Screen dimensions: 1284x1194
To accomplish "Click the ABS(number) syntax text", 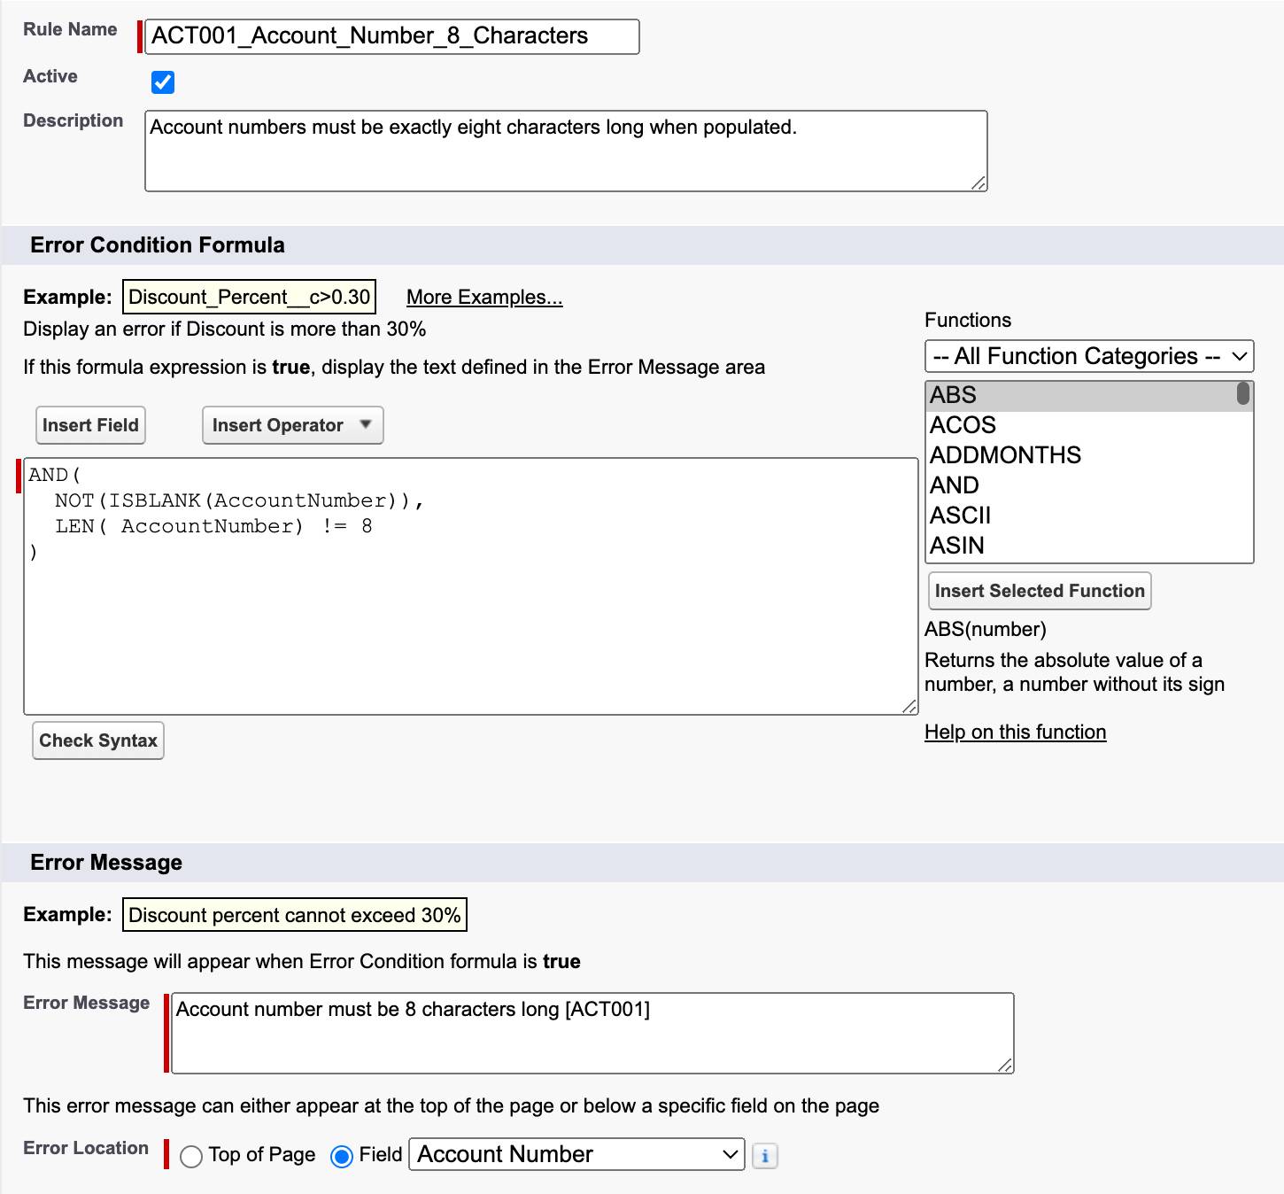I will (985, 630).
